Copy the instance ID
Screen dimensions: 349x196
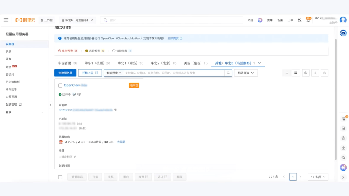pos(115,110)
